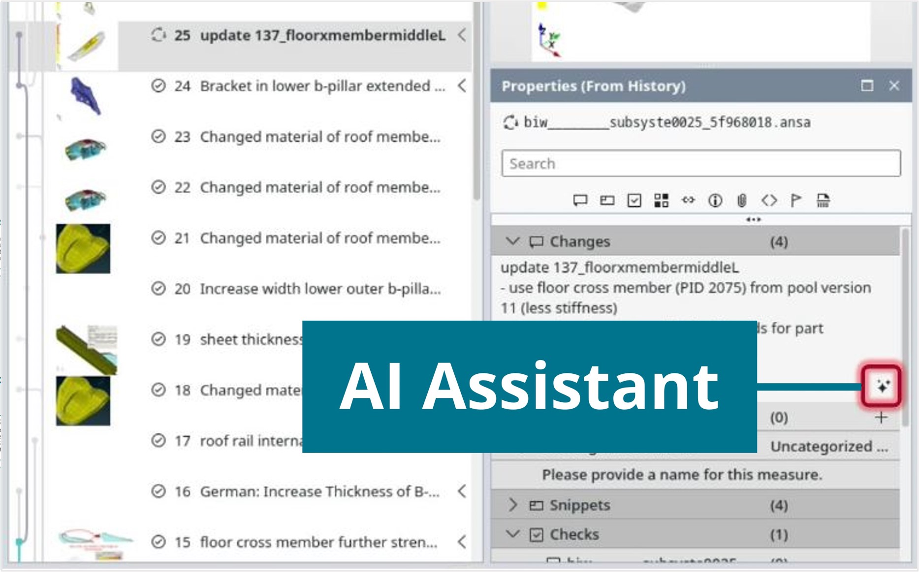Click the categories grid icon in the toolbar
Viewport: 919px width, 572px height.
coord(662,201)
